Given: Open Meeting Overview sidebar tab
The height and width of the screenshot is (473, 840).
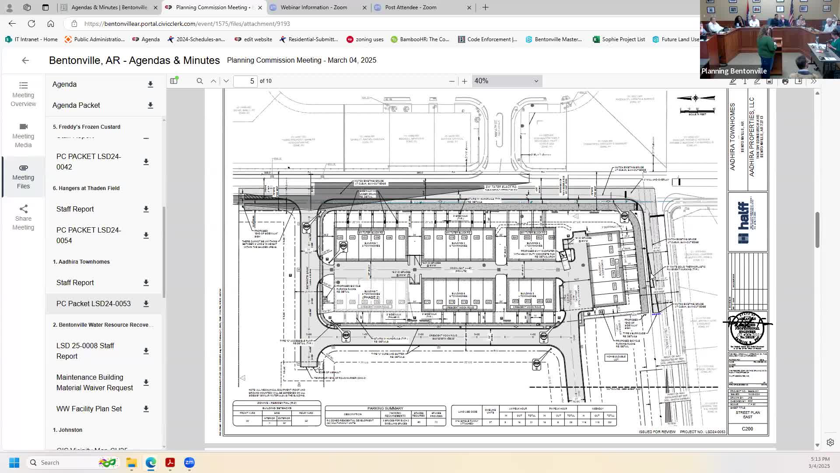Looking at the screenshot, I should [23, 94].
